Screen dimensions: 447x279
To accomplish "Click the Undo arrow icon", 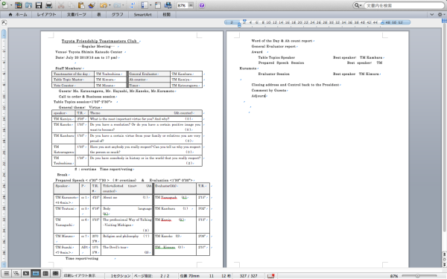I will [x=104, y=5].
